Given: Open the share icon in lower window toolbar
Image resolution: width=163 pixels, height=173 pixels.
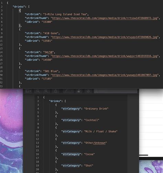Looking at the screenshot, I should [56, 91].
